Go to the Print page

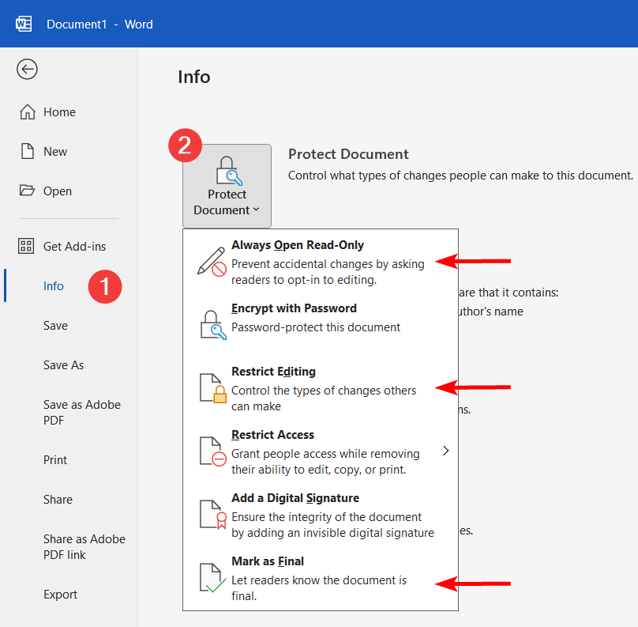pos(55,460)
